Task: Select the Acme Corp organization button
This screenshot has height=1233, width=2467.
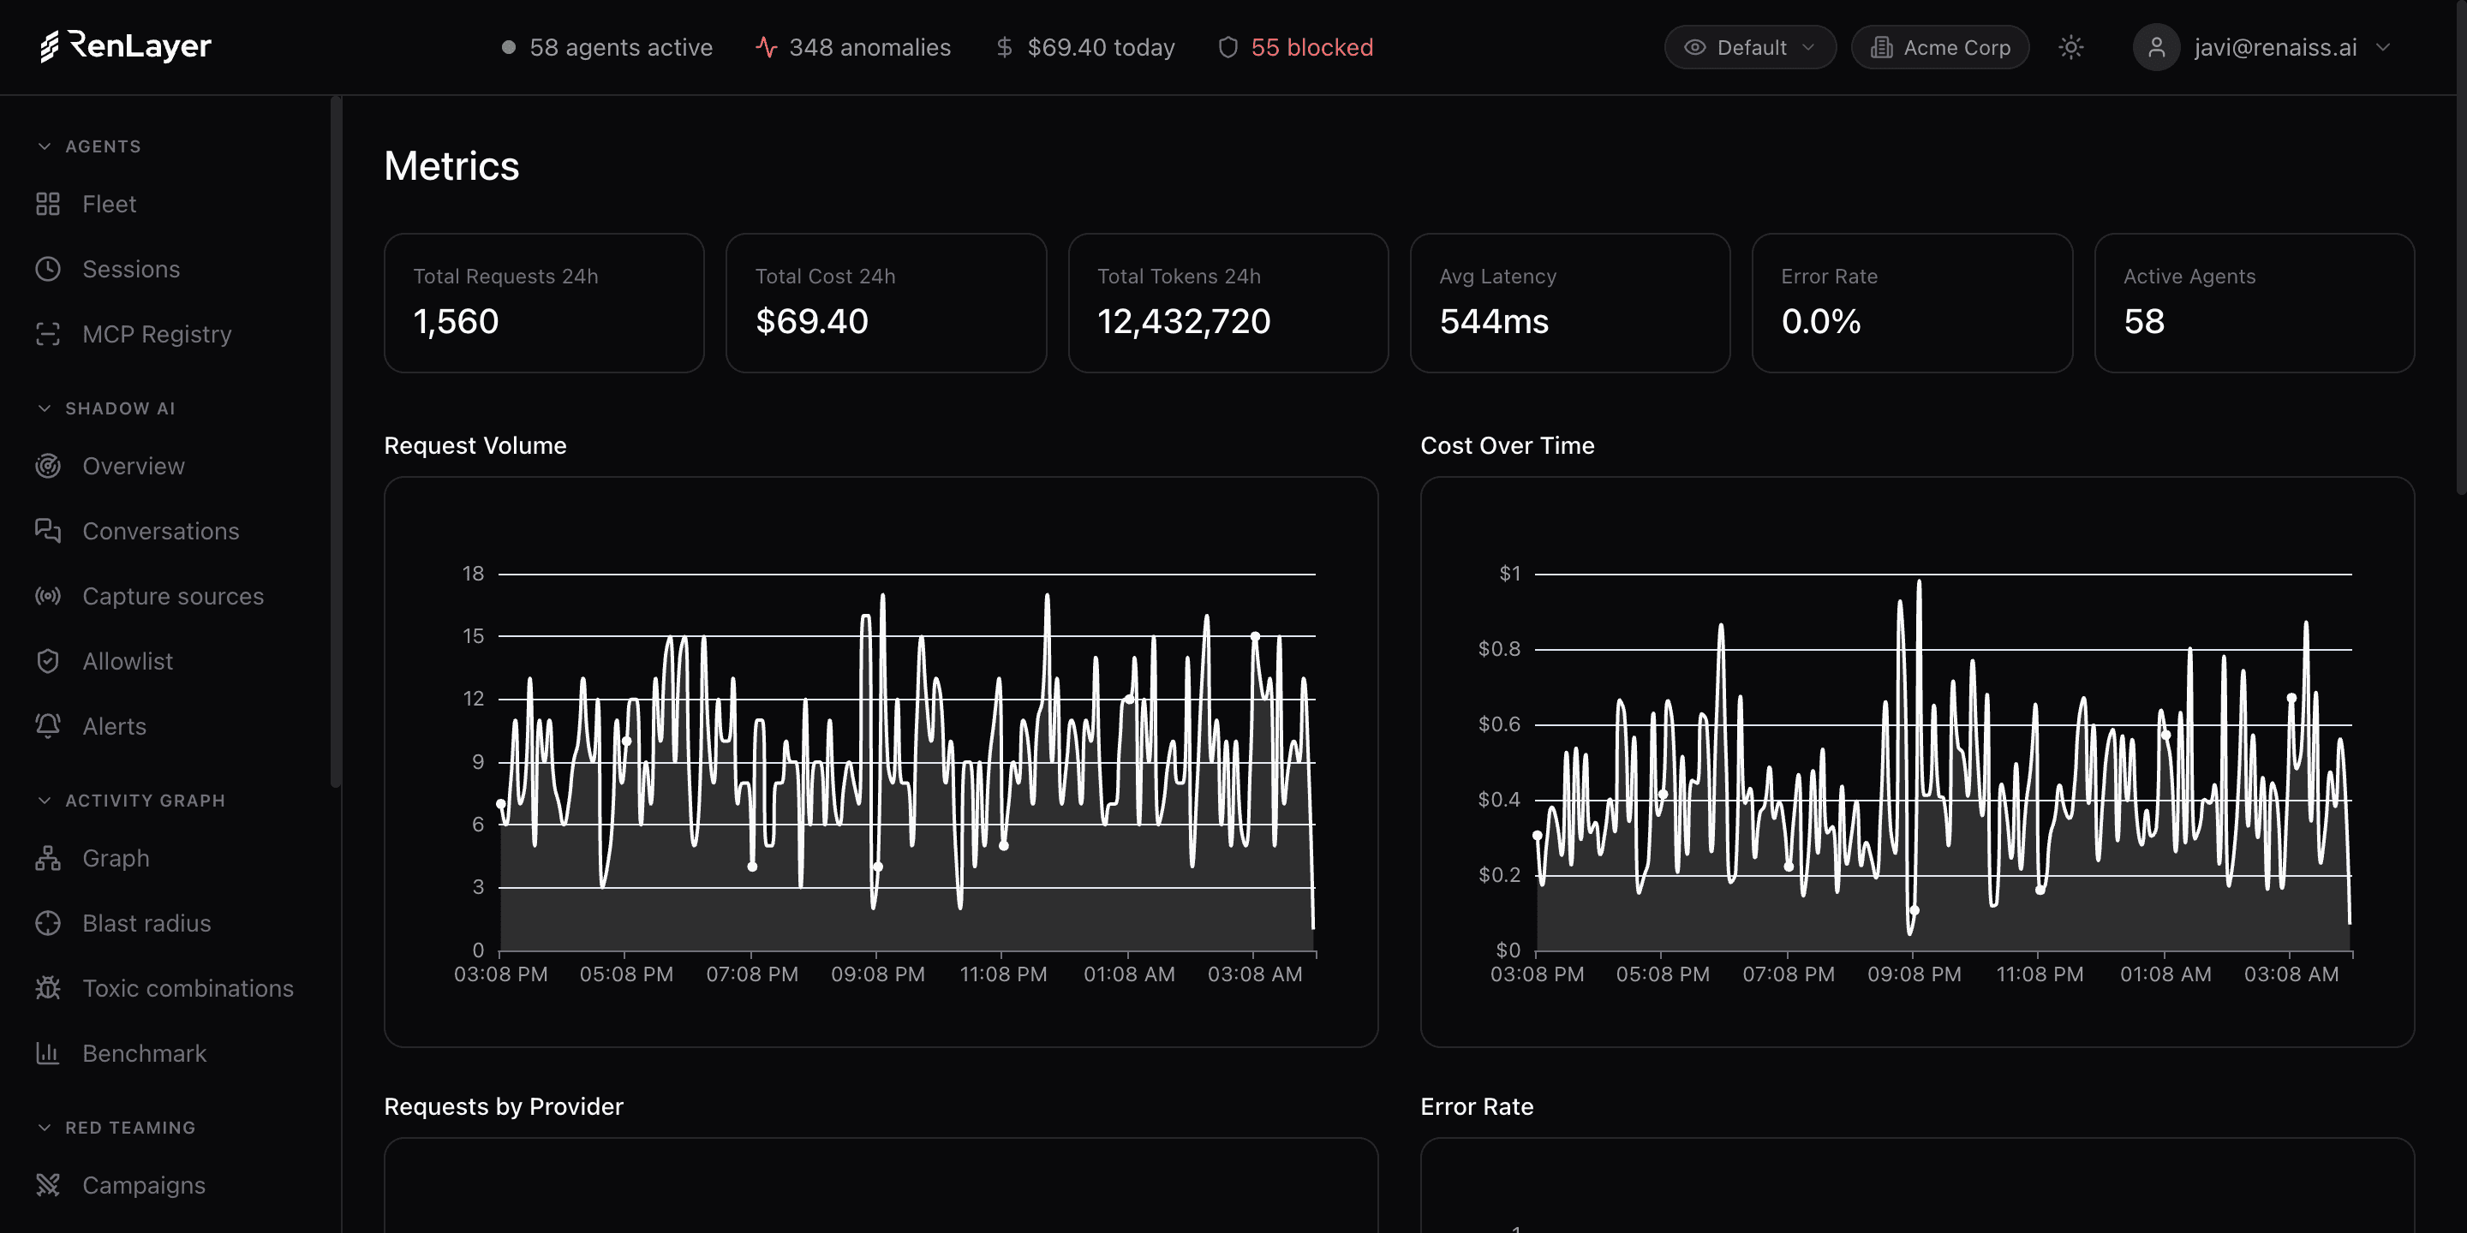Action: tap(1939, 47)
